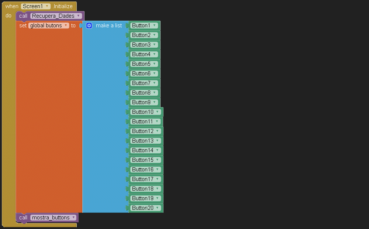The height and width of the screenshot is (229, 369).
Task: Click the 'call' label of Recupera_Dades block
Action: pyautogui.click(x=23, y=16)
